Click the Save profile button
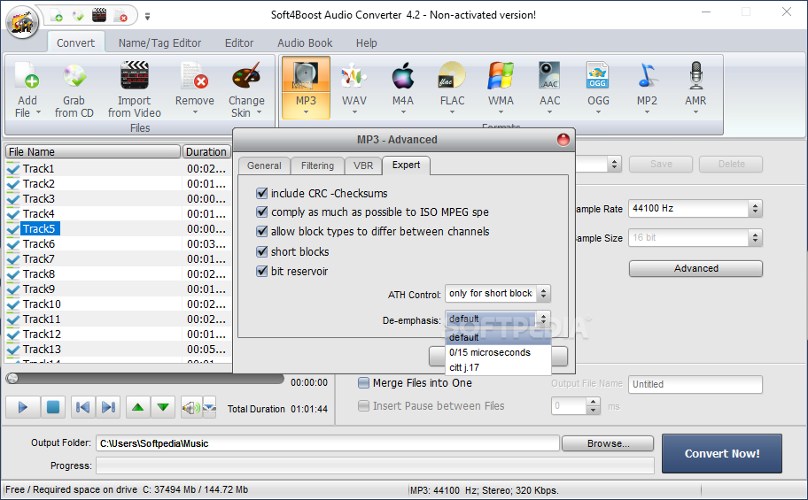The width and height of the screenshot is (808, 500). tap(661, 164)
